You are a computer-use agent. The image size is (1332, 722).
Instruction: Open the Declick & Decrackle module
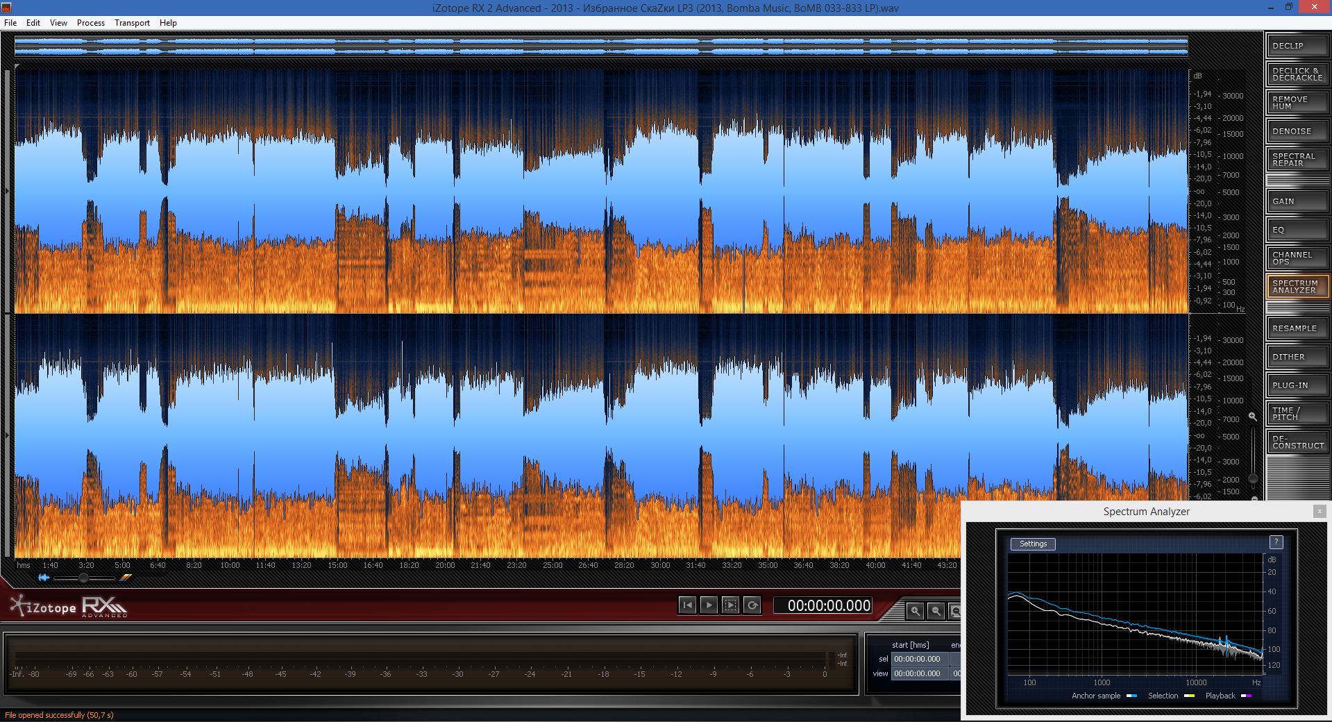tap(1297, 74)
